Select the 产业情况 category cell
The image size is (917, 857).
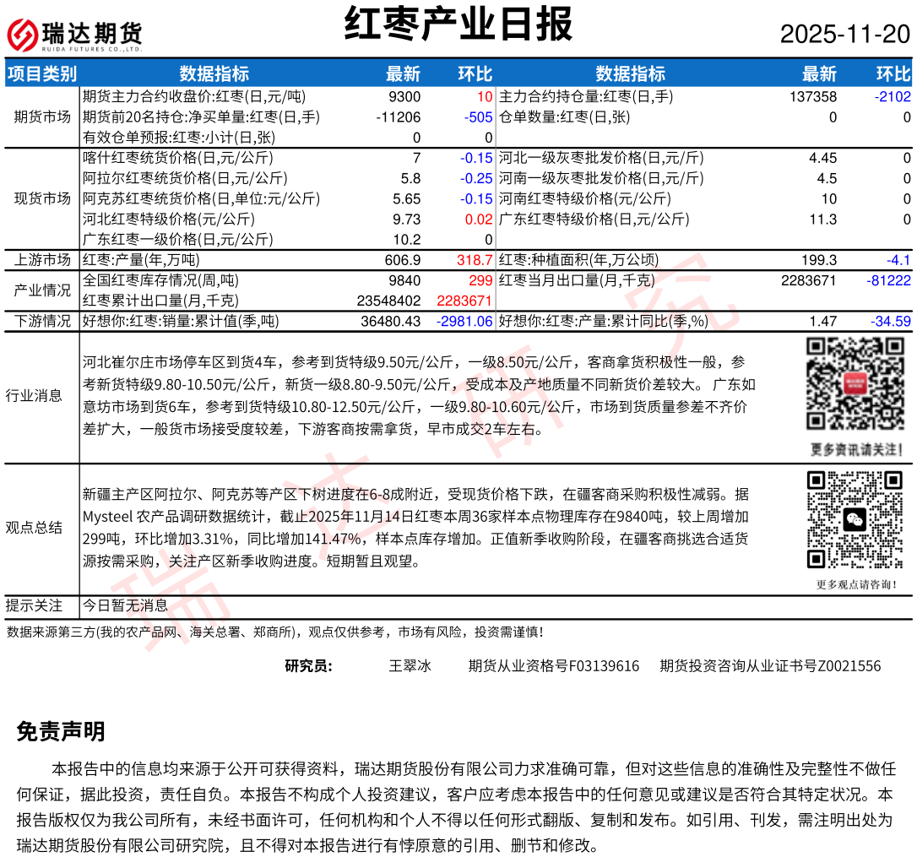41,290
